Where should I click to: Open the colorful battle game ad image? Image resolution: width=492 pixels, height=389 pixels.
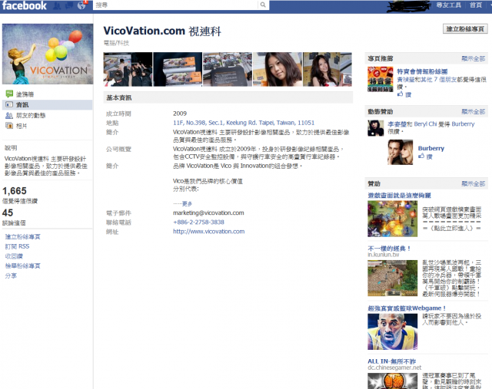[393, 219]
